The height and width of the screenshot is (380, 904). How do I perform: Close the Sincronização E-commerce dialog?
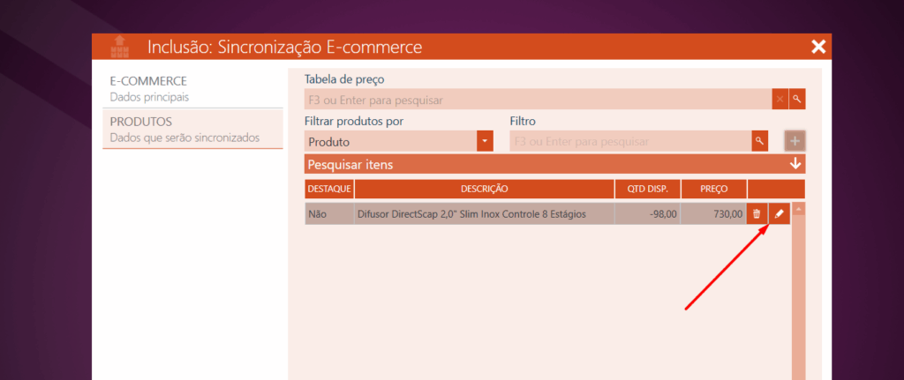pyautogui.click(x=818, y=47)
